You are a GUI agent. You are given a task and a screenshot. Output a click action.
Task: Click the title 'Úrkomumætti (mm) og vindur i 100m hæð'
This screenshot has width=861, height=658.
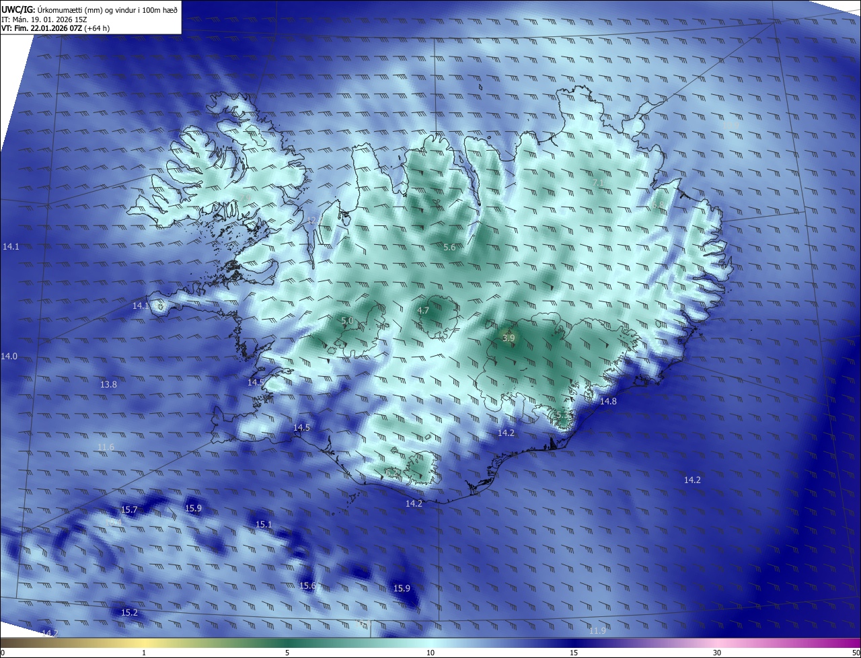click(x=106, y=9)
